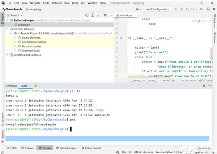Hide the Project tool window

(111, 15)
